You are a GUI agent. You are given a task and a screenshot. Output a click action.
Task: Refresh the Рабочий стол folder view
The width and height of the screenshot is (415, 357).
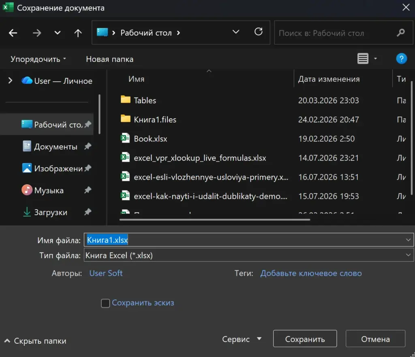coord(258,32)
